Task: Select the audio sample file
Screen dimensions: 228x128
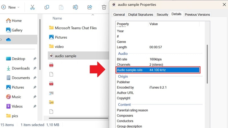Action: pyautogui.click(x=78, y=56)
